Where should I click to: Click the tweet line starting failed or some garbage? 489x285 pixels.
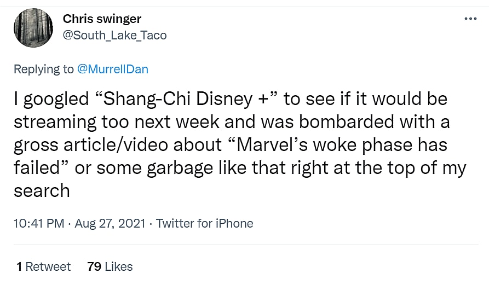[239, 167]
